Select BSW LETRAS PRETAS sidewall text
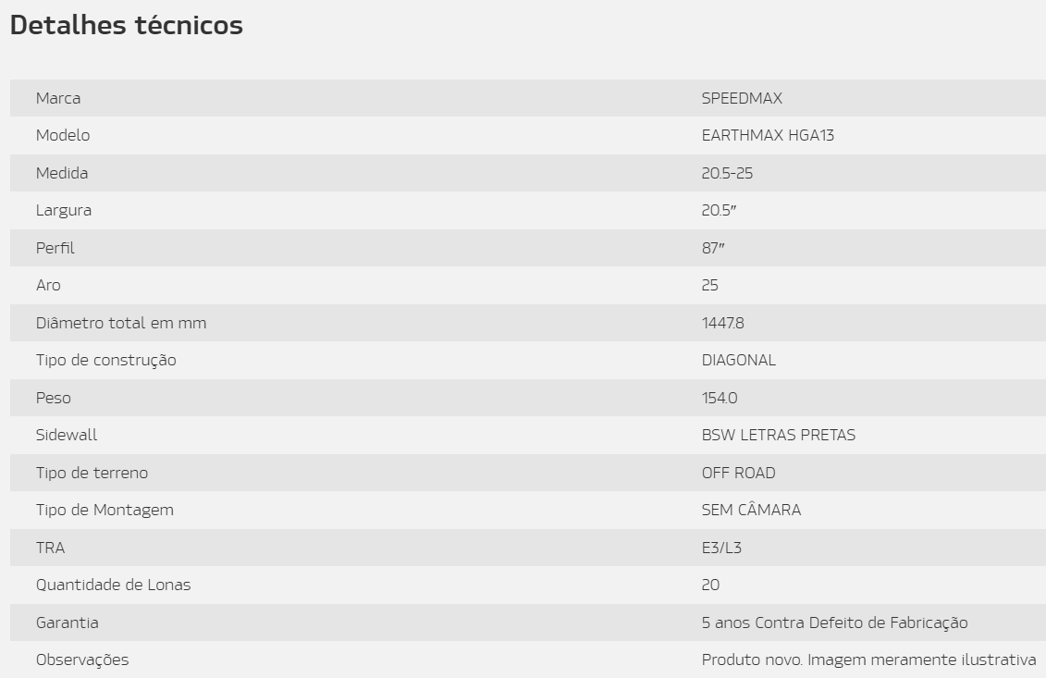 [x=779, y=435]
